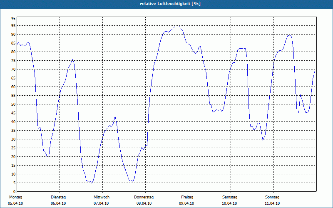Click the '%' unit label on y-axis
Screen dimensions: 333x208
click(x=13, y=19)
